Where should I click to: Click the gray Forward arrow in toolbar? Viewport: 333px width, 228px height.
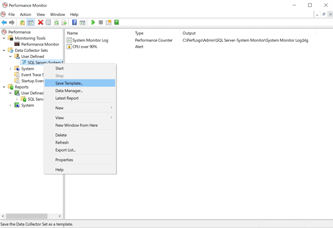[12, 22]
